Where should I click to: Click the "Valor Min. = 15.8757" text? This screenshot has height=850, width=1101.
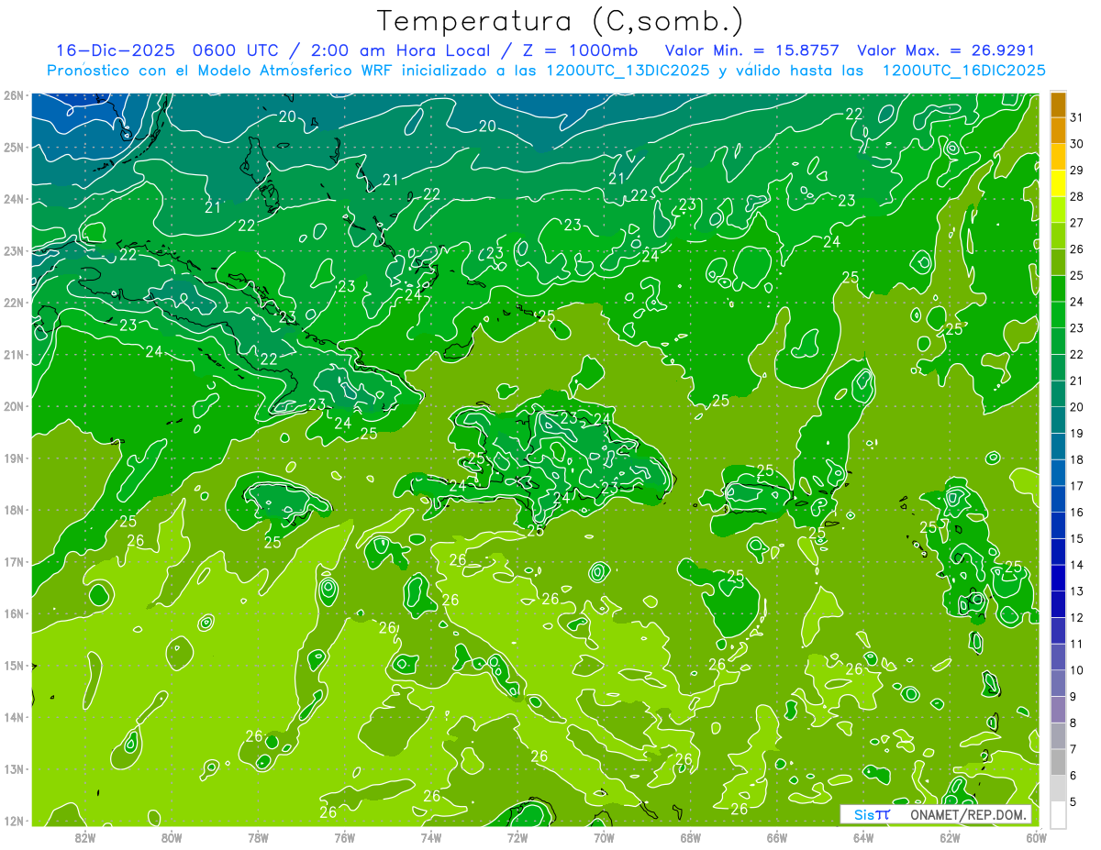[x=752, y=50]
